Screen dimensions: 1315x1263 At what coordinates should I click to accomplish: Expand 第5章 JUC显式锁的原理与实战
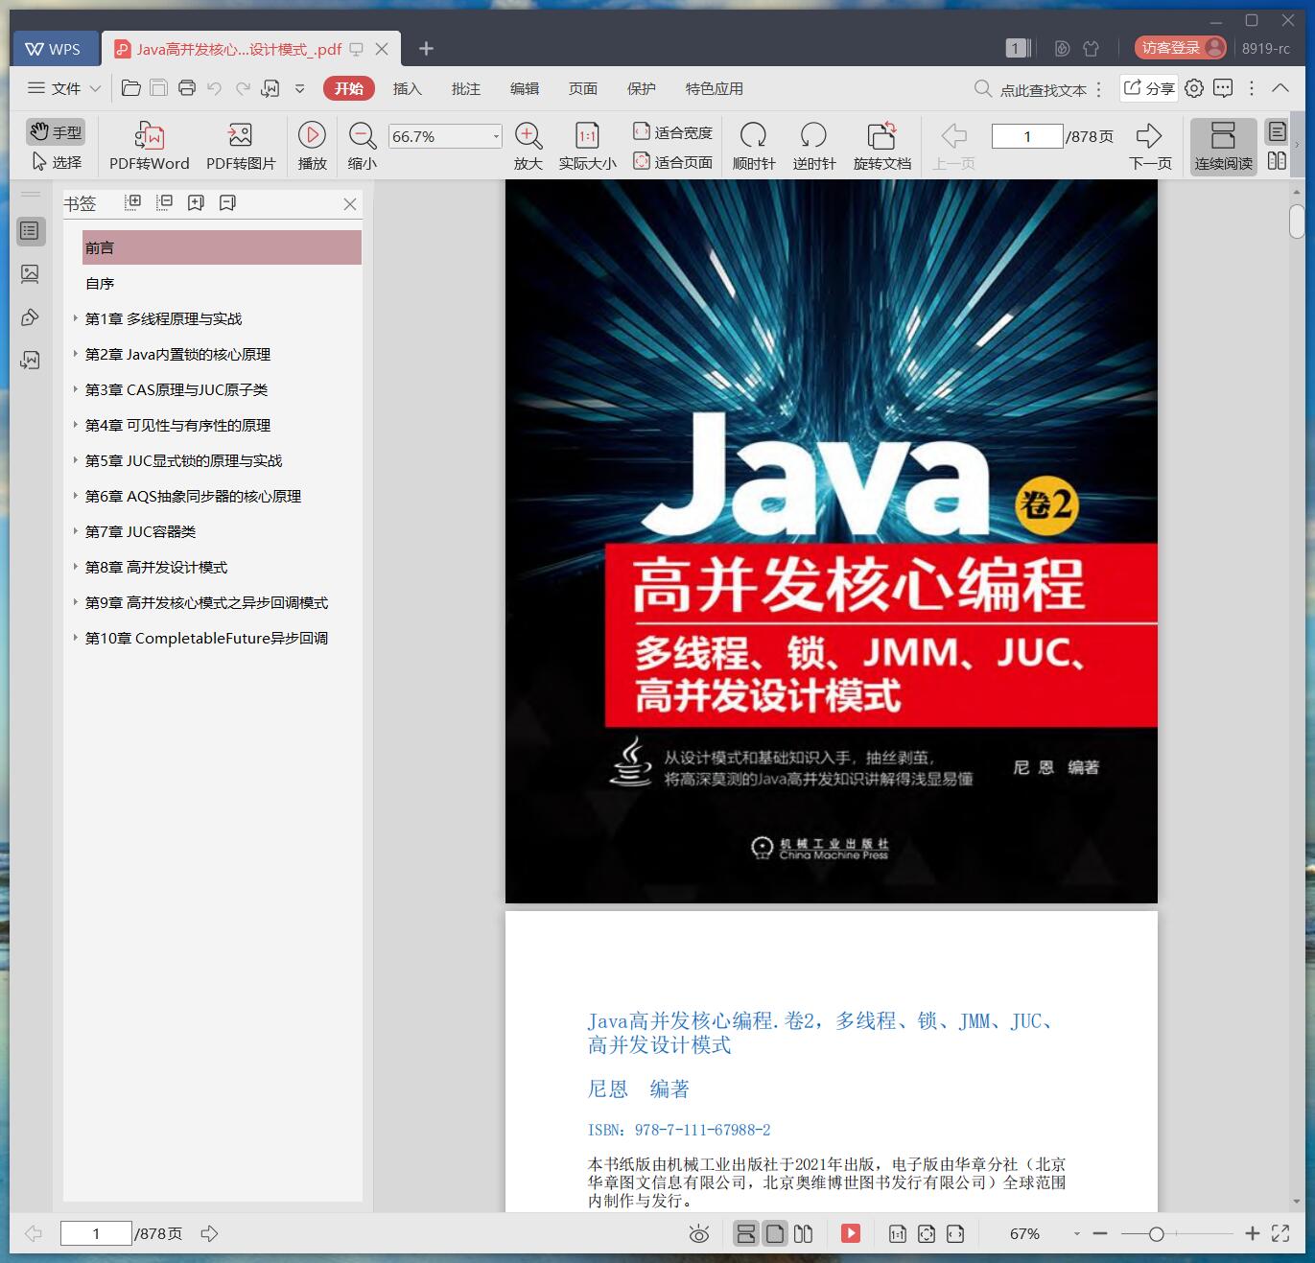coord(76,460)
